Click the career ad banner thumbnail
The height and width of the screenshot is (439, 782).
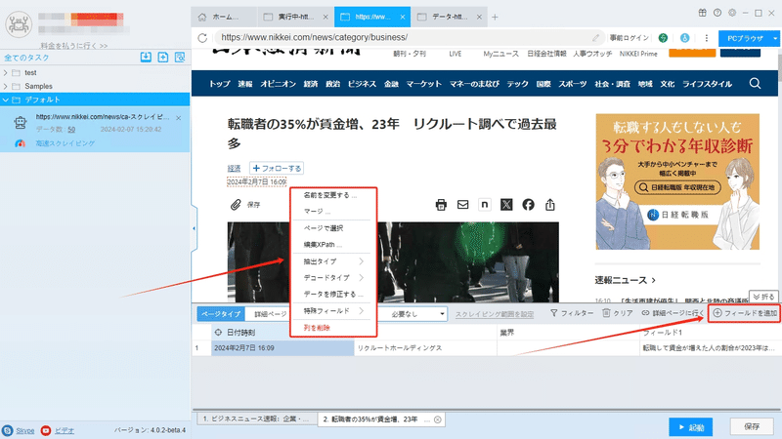(677, 181)
